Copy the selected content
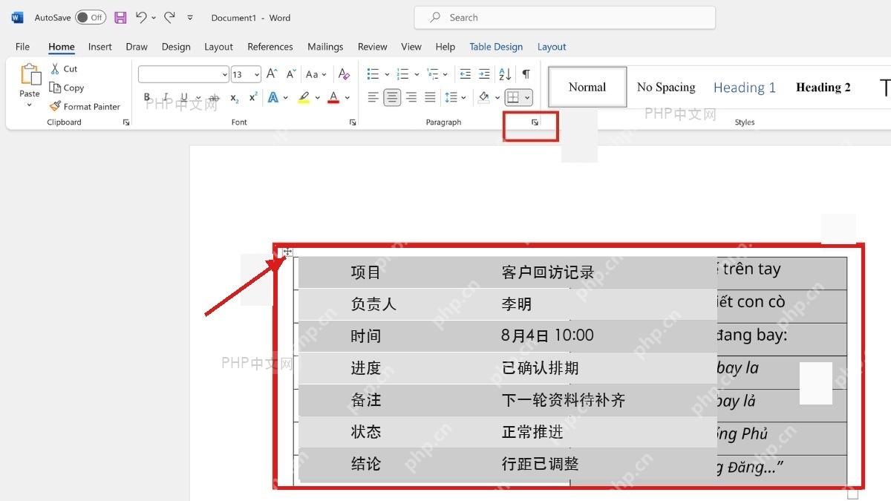This screenshot has height=501, width=891. [66, 88]
